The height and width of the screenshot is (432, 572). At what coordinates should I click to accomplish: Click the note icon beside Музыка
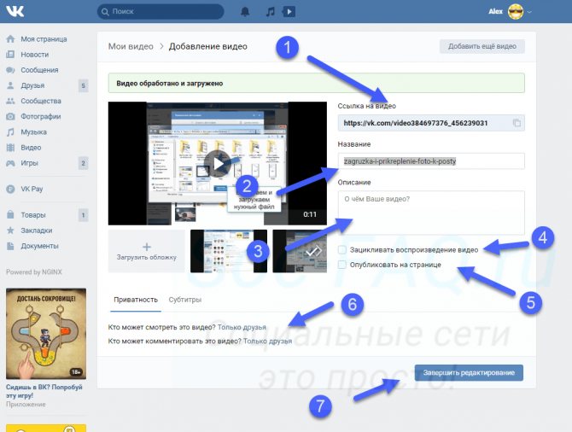click(10, 132)
